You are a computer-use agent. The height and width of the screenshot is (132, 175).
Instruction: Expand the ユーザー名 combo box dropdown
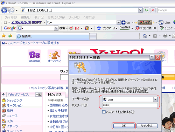click(x=155, y=99)
